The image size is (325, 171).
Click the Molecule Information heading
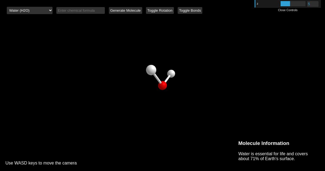click(x=264, y=143)
